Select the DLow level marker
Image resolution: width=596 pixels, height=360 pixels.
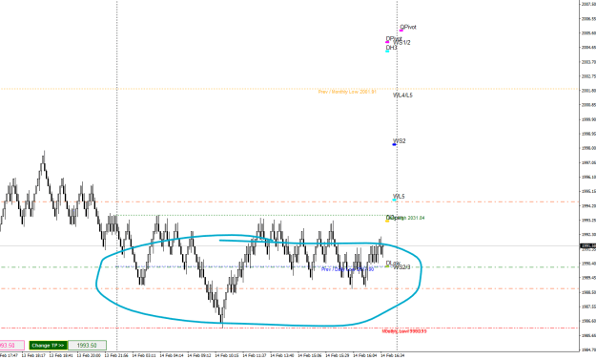click(387, 266)
